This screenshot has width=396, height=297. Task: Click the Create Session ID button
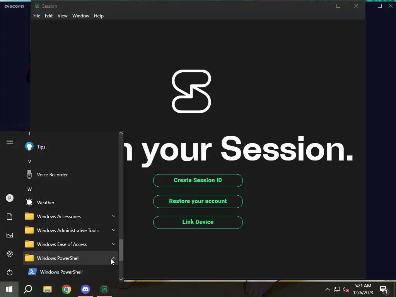point(198,180)
